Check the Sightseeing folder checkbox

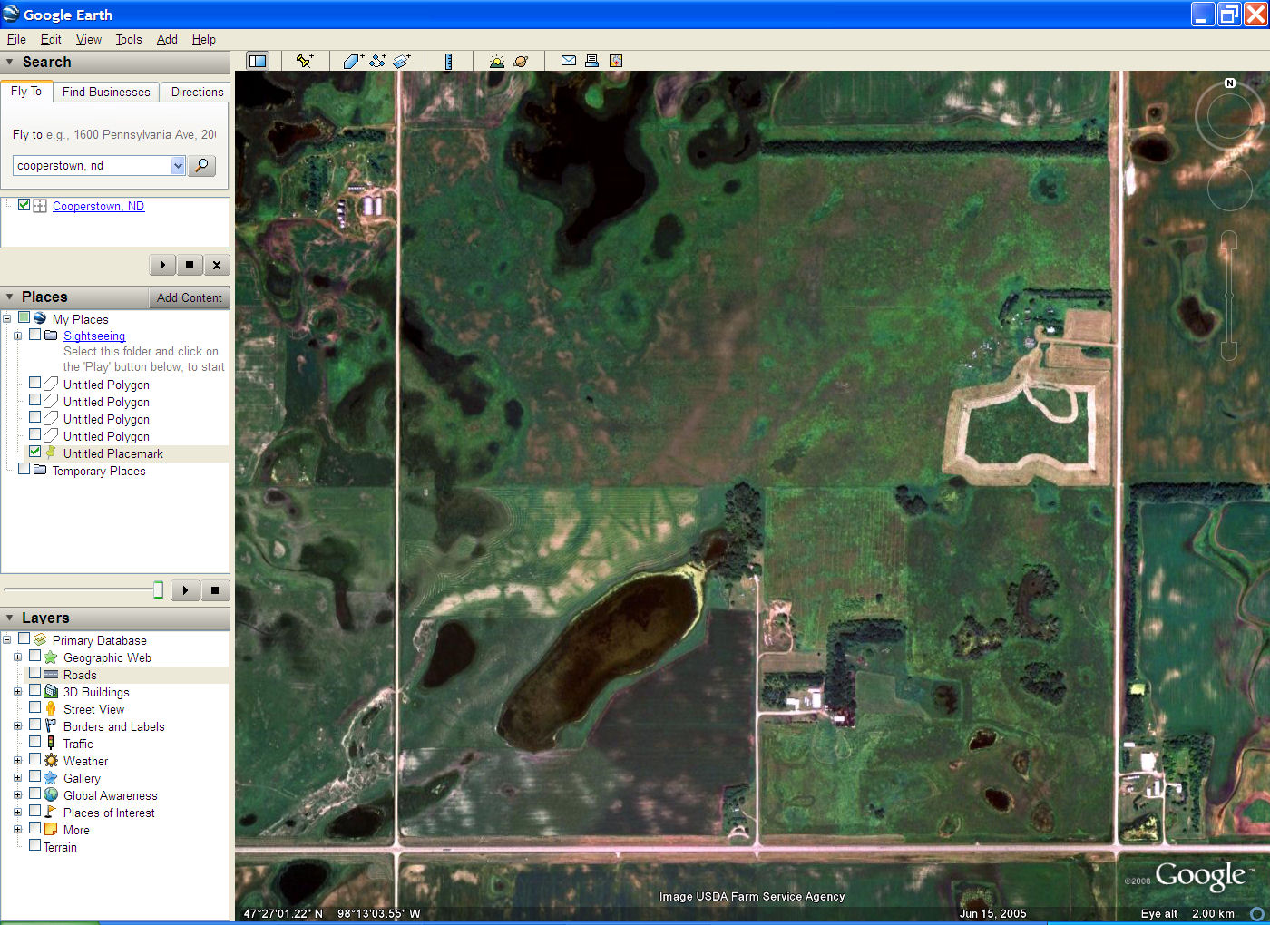(34, 335)
